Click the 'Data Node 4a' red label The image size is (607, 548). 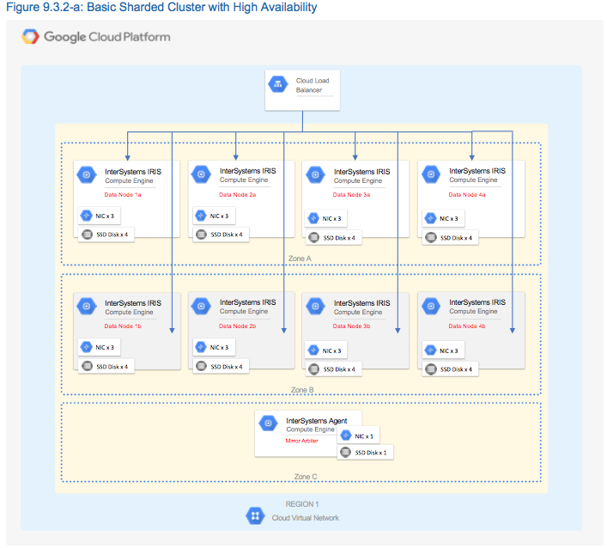click(467, 195)
